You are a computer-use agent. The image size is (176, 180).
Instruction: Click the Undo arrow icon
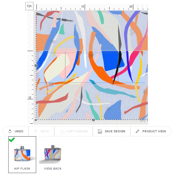click(10, 131)
